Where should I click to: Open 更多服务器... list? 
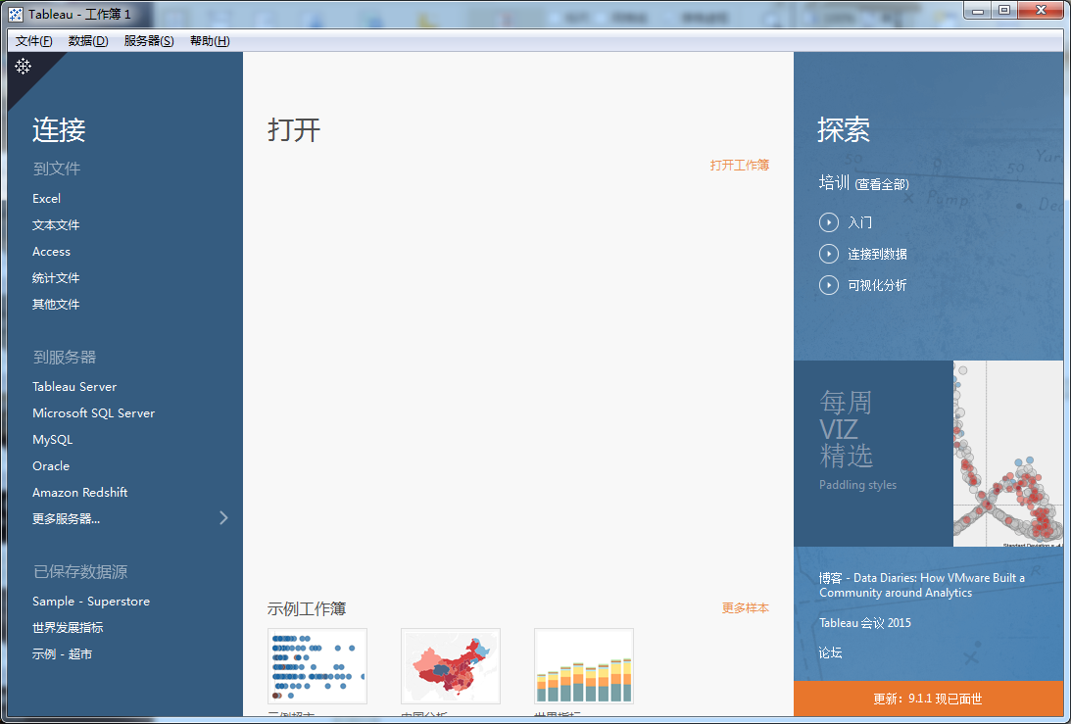[x=67, y=519]
